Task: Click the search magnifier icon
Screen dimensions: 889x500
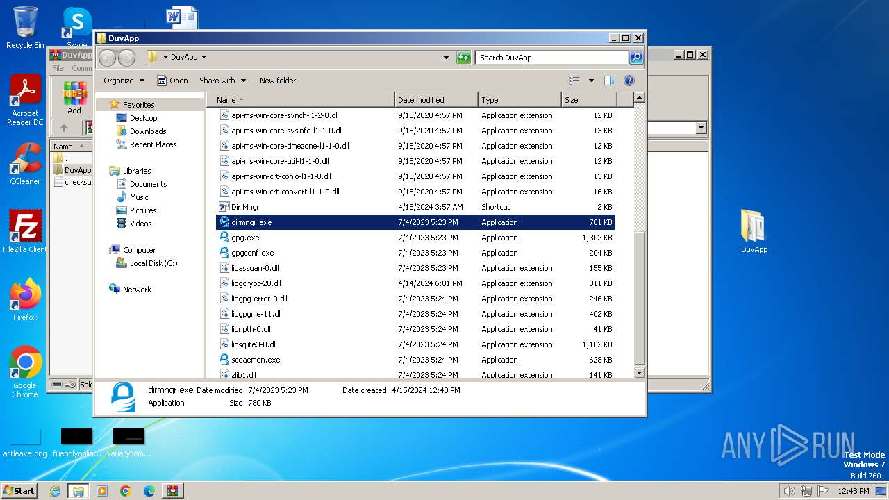Action: [x=636, y=58]
